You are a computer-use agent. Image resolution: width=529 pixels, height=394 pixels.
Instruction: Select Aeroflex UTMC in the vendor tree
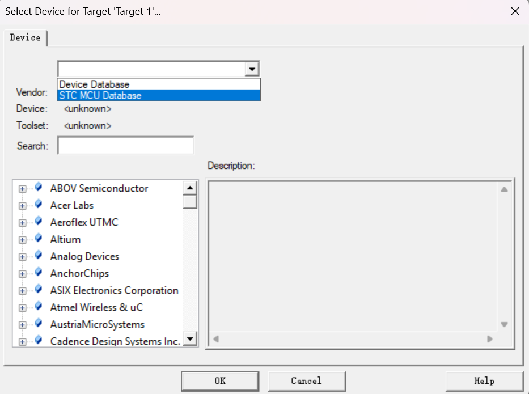pos(84,222)
